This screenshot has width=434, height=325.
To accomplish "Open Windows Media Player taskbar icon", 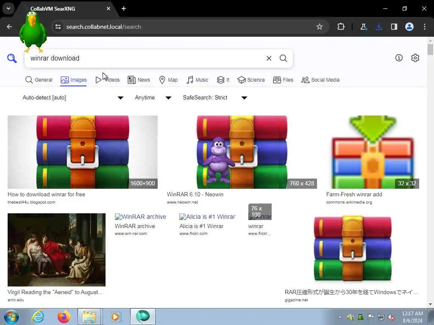I will [115, 317].
